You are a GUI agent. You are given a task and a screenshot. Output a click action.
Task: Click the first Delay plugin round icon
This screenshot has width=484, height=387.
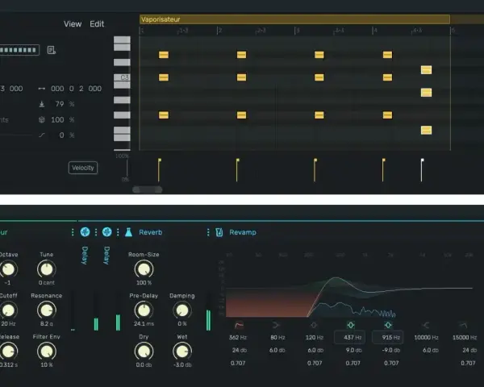pyautogui.click(x=85, y=232)
